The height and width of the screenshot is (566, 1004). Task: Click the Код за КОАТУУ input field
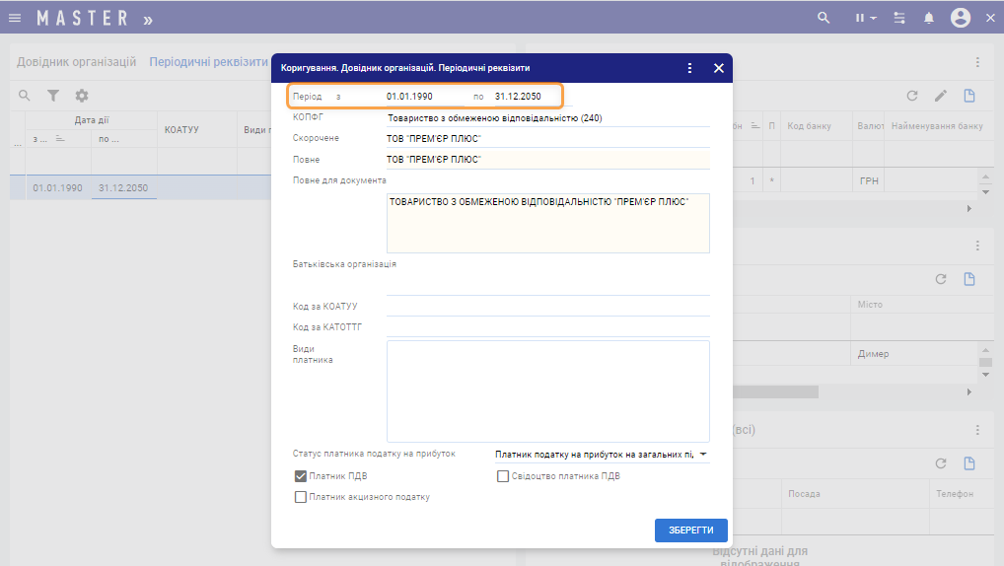(x=547, y=307)
